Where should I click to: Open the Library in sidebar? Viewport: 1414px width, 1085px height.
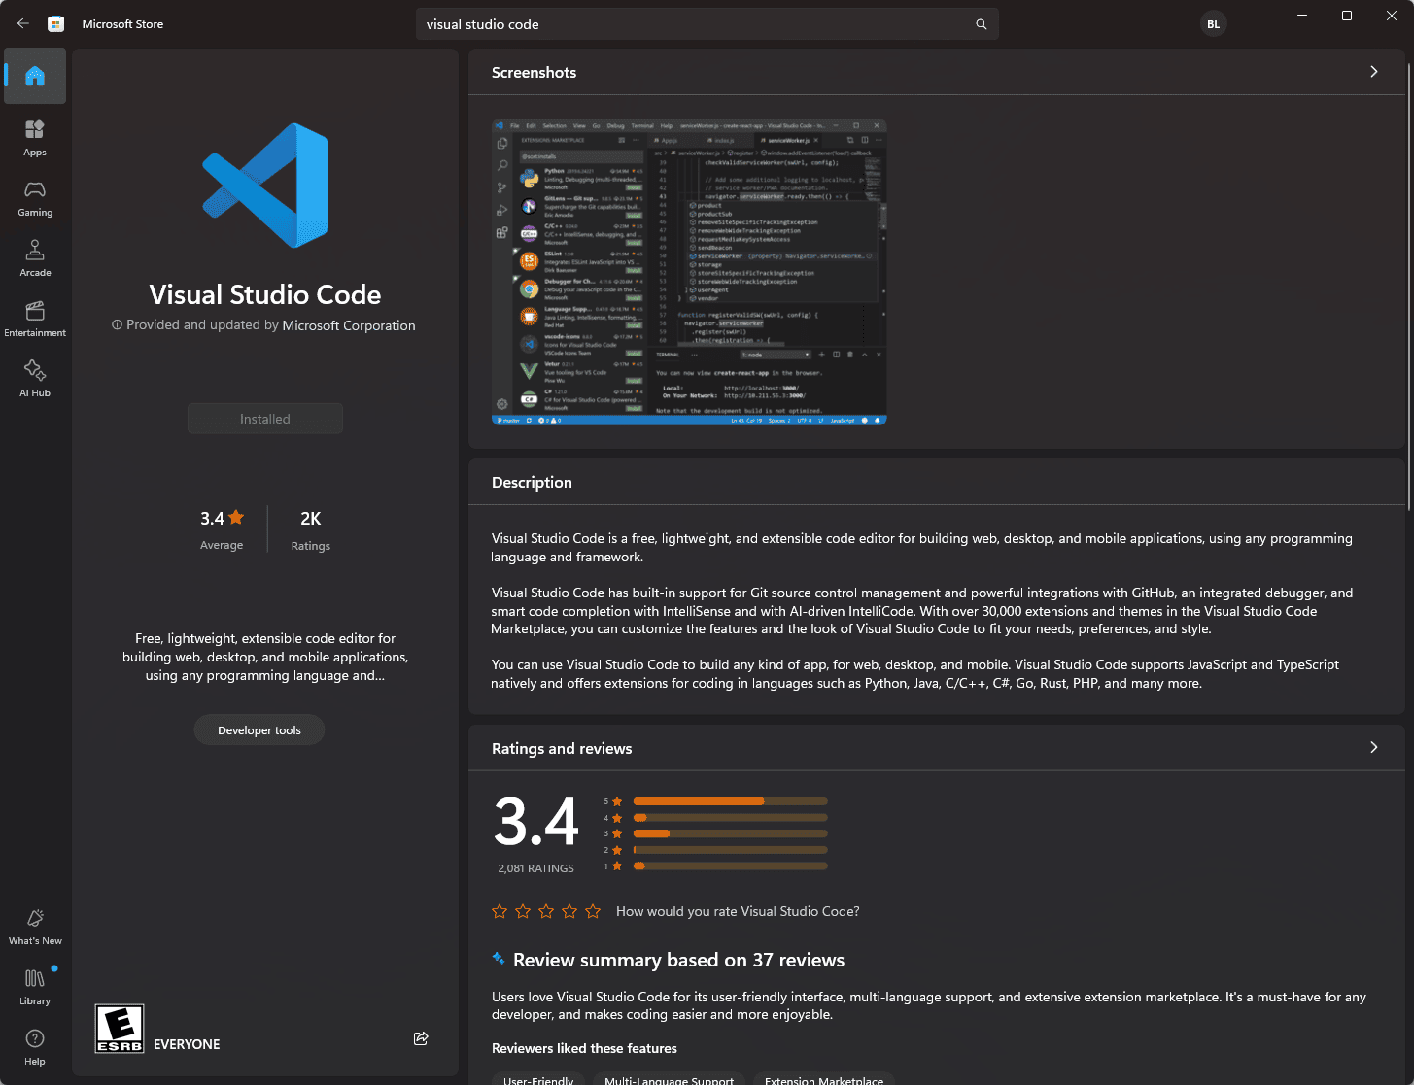click(x=35, y=987)
